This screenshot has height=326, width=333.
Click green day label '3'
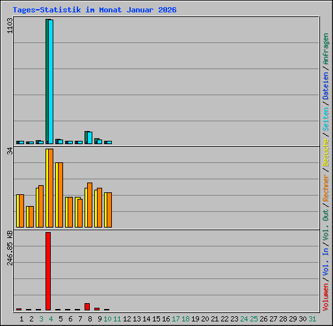(41, 319)
